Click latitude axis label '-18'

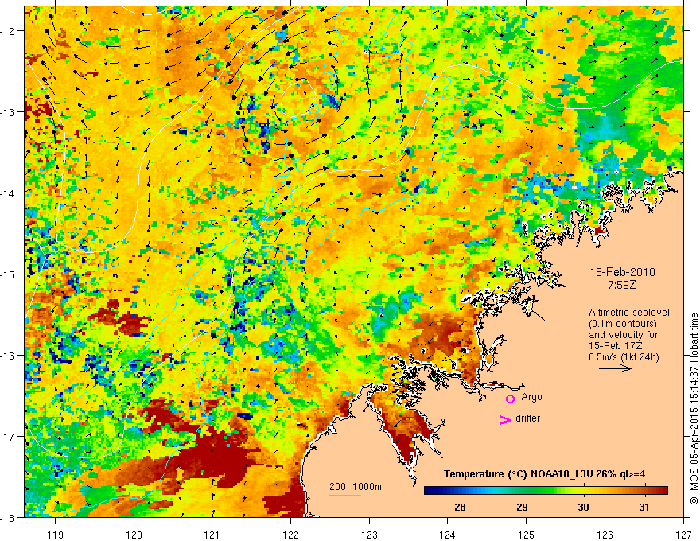tap(8, 518)
